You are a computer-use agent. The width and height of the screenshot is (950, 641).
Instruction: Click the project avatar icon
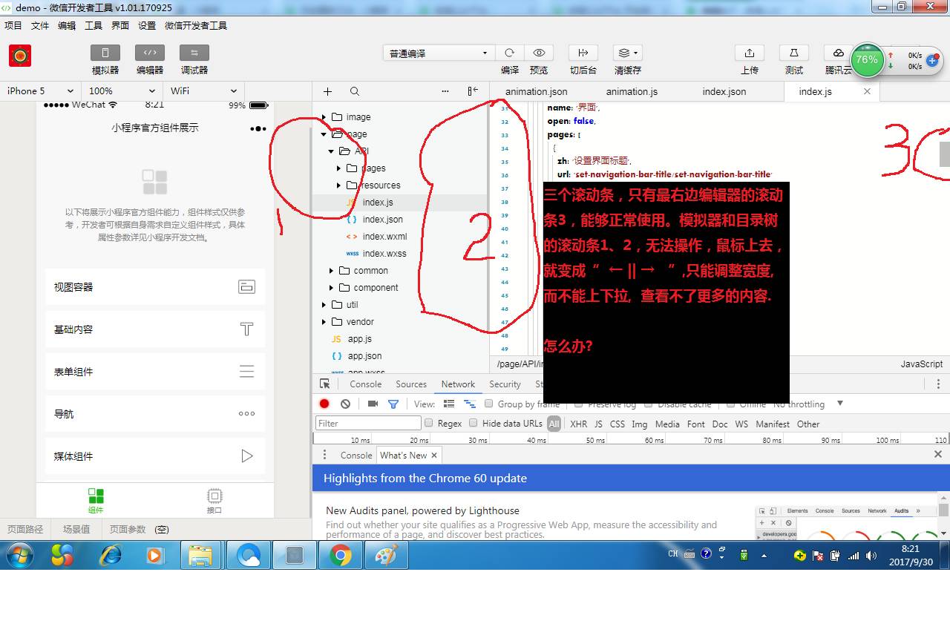(x=20, y=56)
